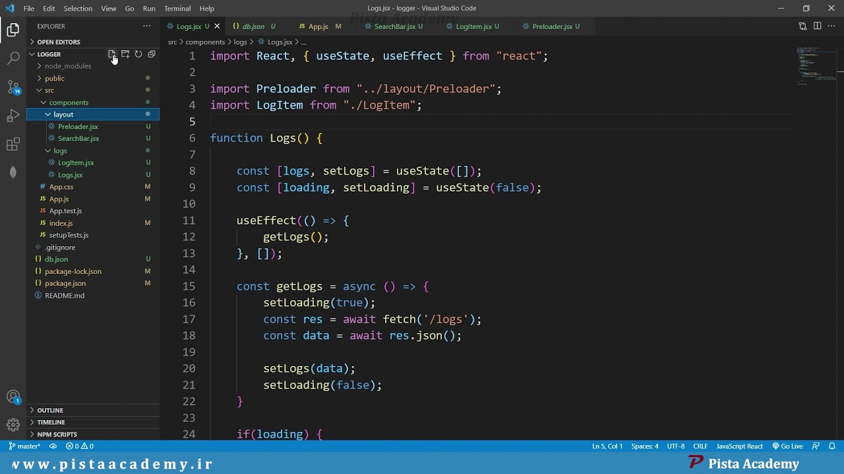Open the Source Control view

[13, 87]
